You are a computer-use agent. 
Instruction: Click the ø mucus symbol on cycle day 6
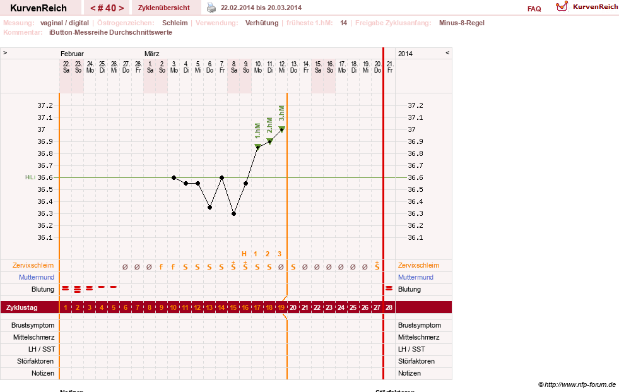[x=125, y=267]
